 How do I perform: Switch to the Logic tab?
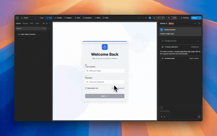37,23
